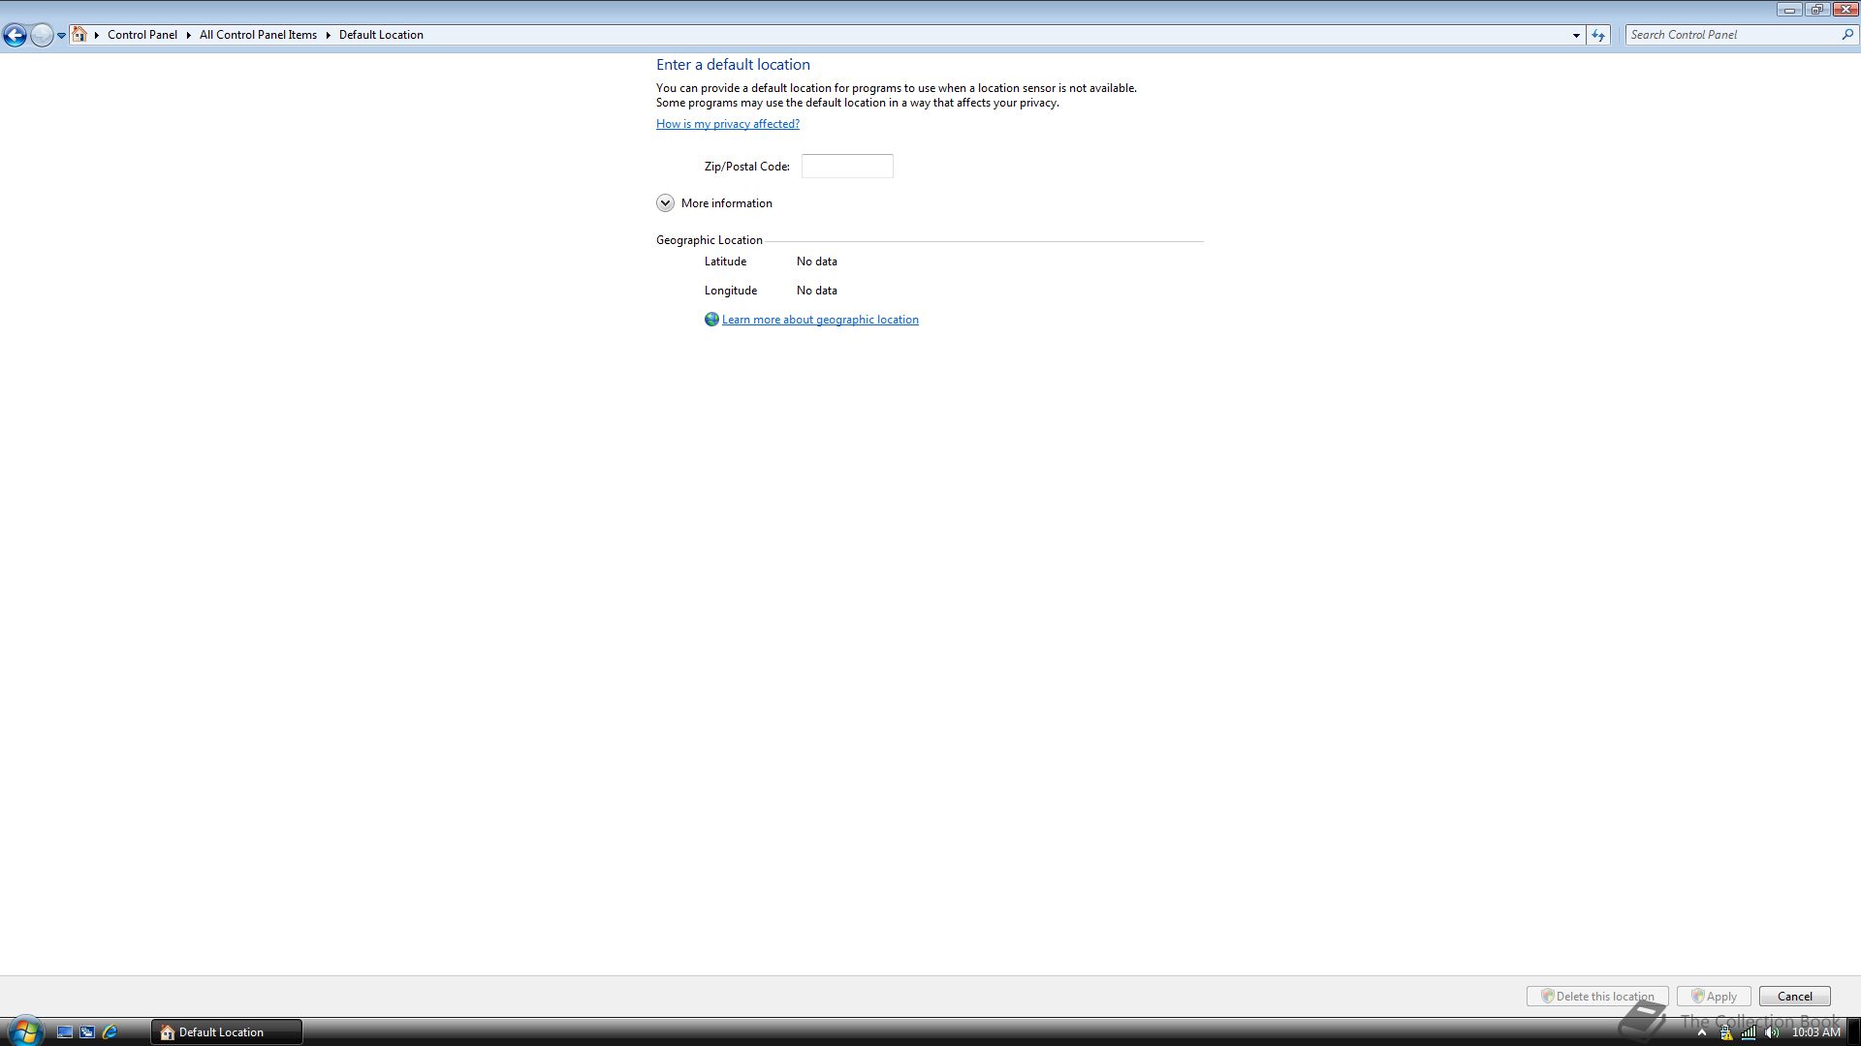
Task: Click Show Desktop in the quick launch
Action: (x=65, y=1031)
